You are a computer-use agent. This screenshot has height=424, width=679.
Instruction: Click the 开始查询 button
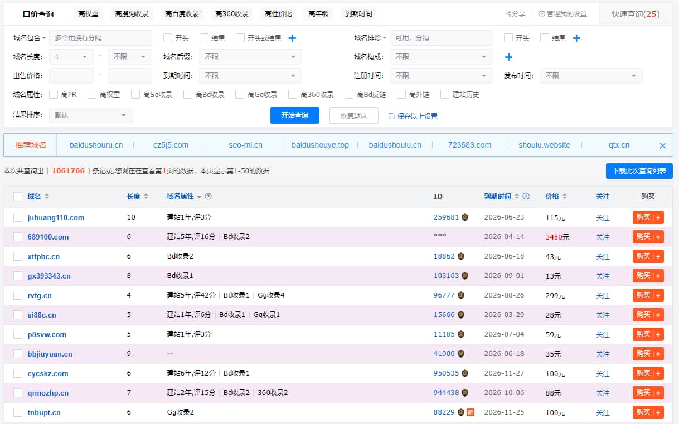point(294,115)
